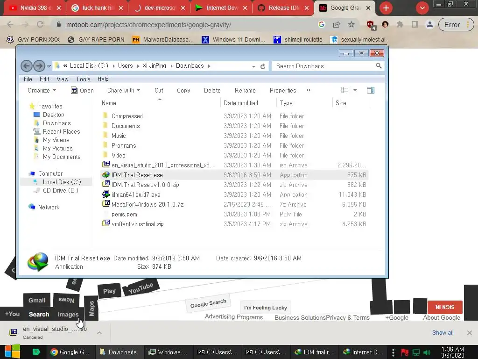This screenshot has height=359, width=478.
Task: Open recent pages dropdown beside forward arrow
Action: (49, 66)
